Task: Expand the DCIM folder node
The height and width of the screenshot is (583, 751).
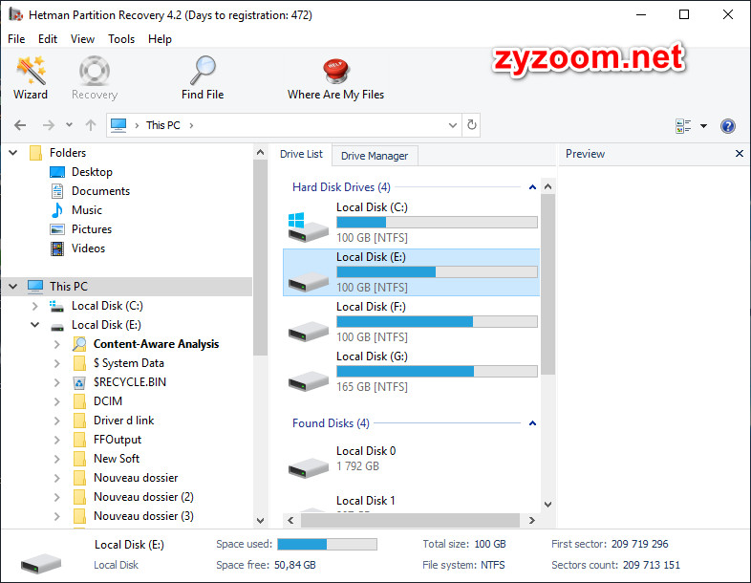Action: [57, 401]
